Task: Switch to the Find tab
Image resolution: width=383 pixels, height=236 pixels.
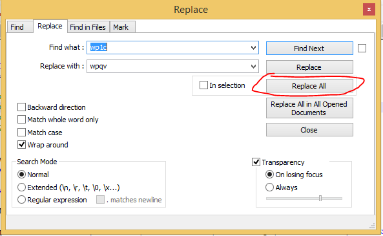Action: (17, 27)
